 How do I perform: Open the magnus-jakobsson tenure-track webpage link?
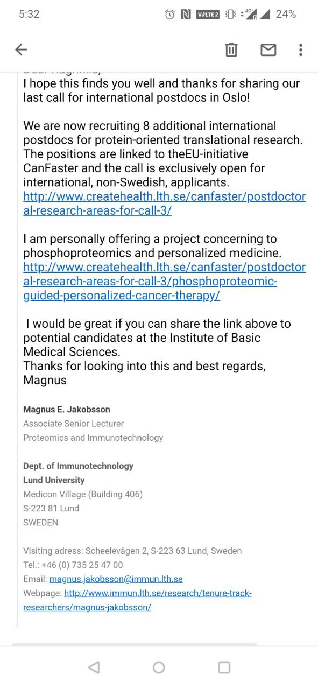[x=137, y=600]
